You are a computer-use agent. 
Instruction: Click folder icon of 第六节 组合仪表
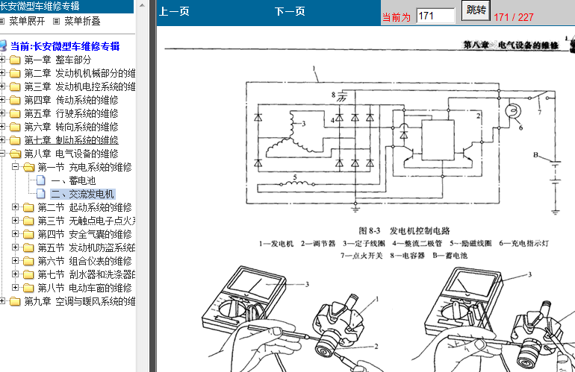[28, 262]
